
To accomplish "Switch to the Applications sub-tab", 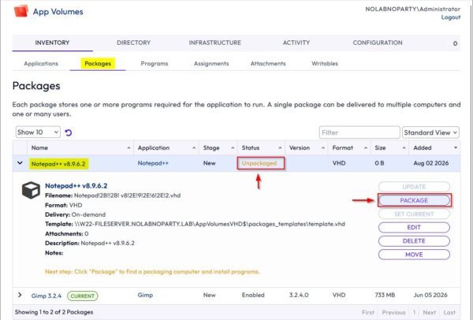I will (x=41, y=64).
